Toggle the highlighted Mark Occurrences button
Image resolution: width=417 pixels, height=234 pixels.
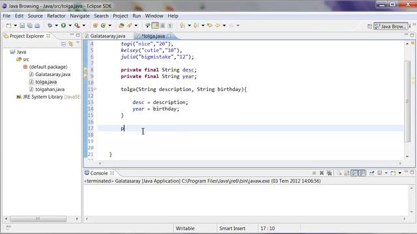155,25
